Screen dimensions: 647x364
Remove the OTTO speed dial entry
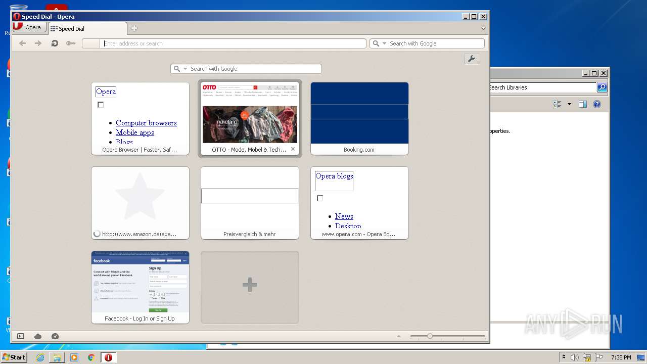293,149
